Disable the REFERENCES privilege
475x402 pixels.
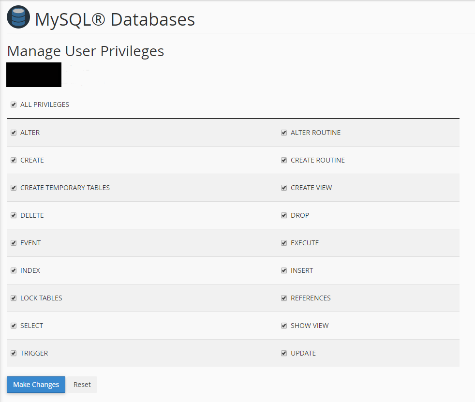tap(284, 298)
